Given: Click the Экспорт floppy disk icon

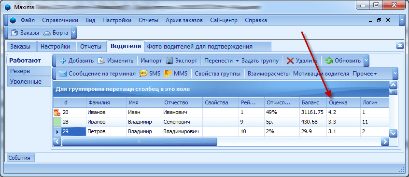Looking at the screenshot, I should (169, 61).
